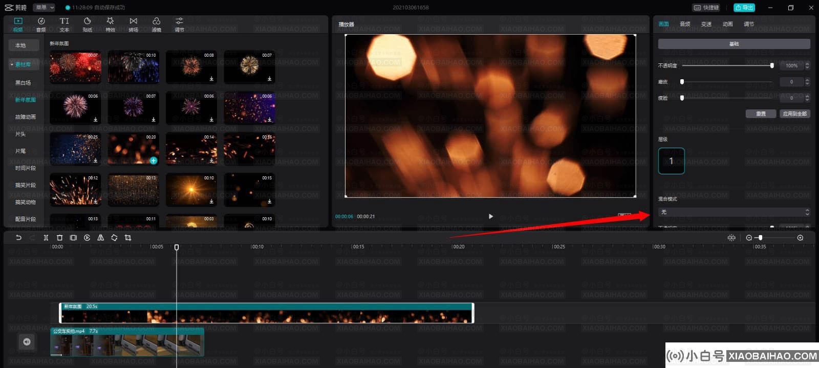Open the 菜单 menu dropdown
819x368 pixels.
coord(45,8)
